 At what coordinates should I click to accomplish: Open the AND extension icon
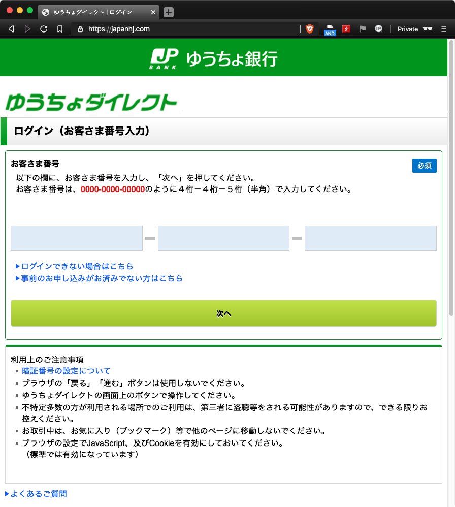pos(330,30)
